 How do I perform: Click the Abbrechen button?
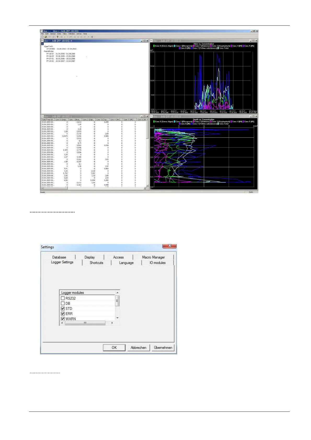138,348
